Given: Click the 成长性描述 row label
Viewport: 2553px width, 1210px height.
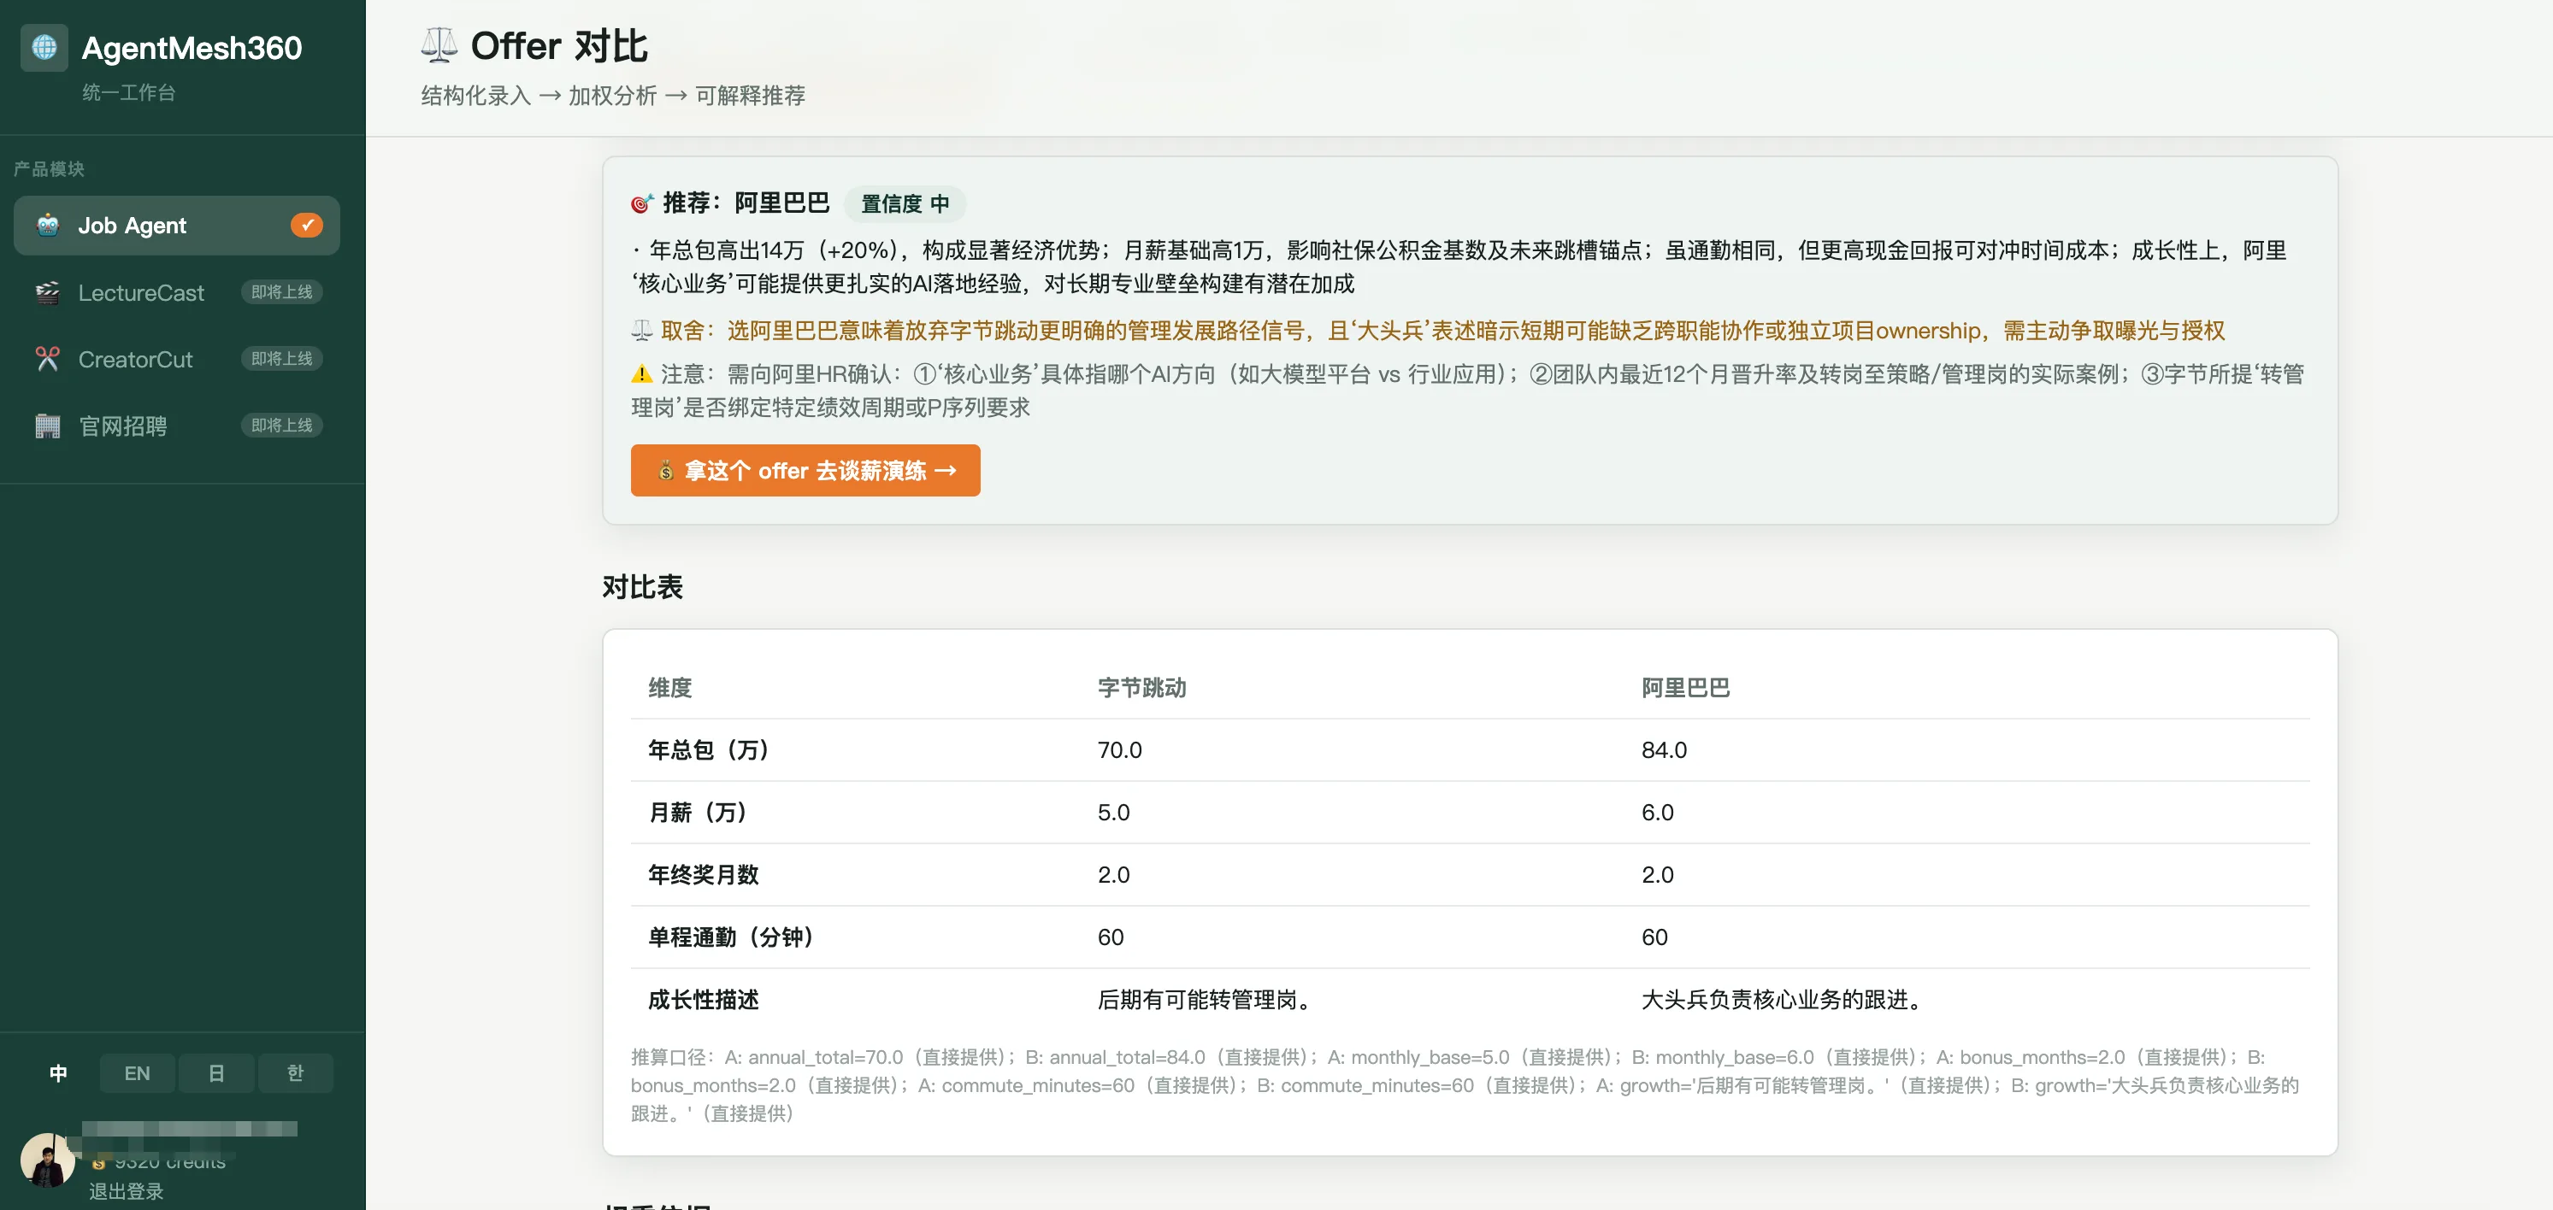Looking at the screenshot, I should [x=704, y=999].
